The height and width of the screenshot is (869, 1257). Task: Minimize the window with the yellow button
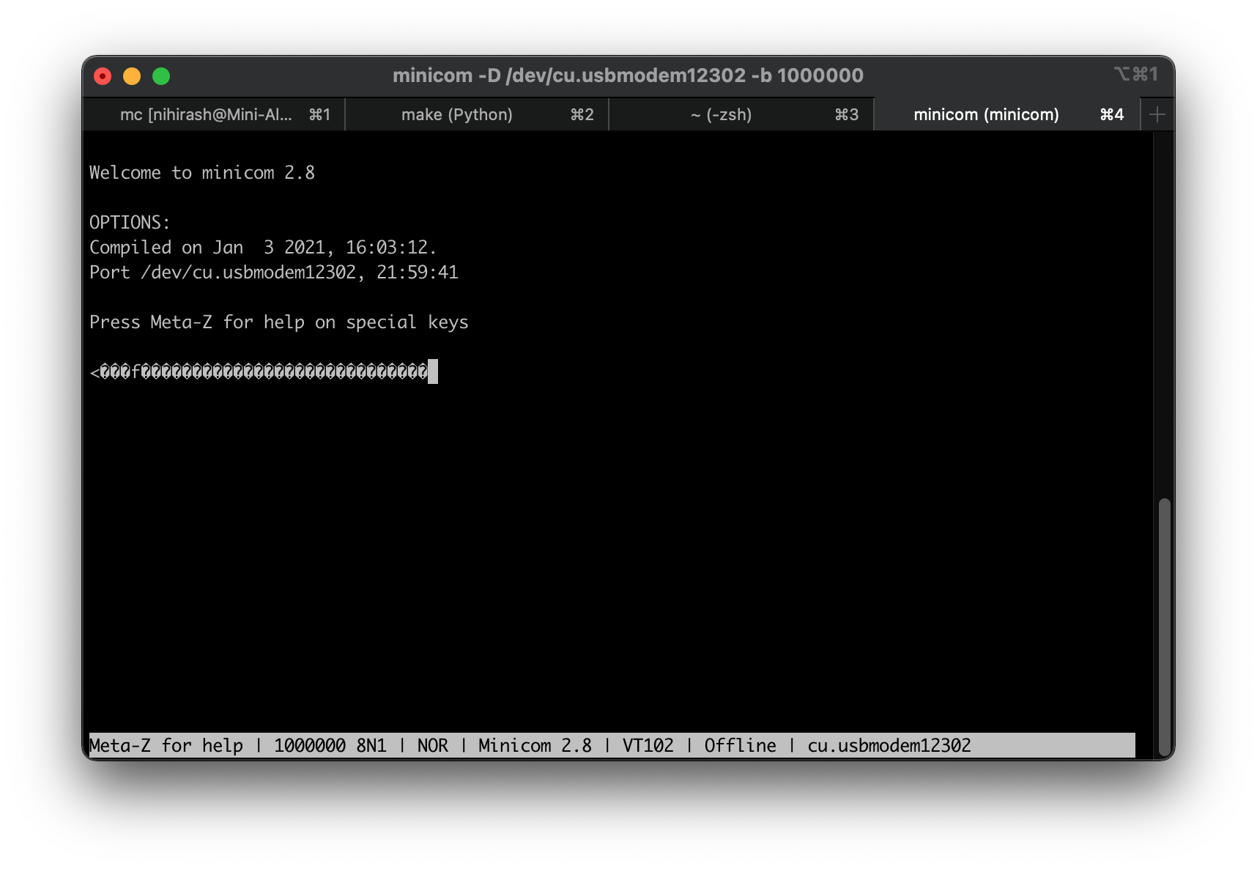pos(132,76)
